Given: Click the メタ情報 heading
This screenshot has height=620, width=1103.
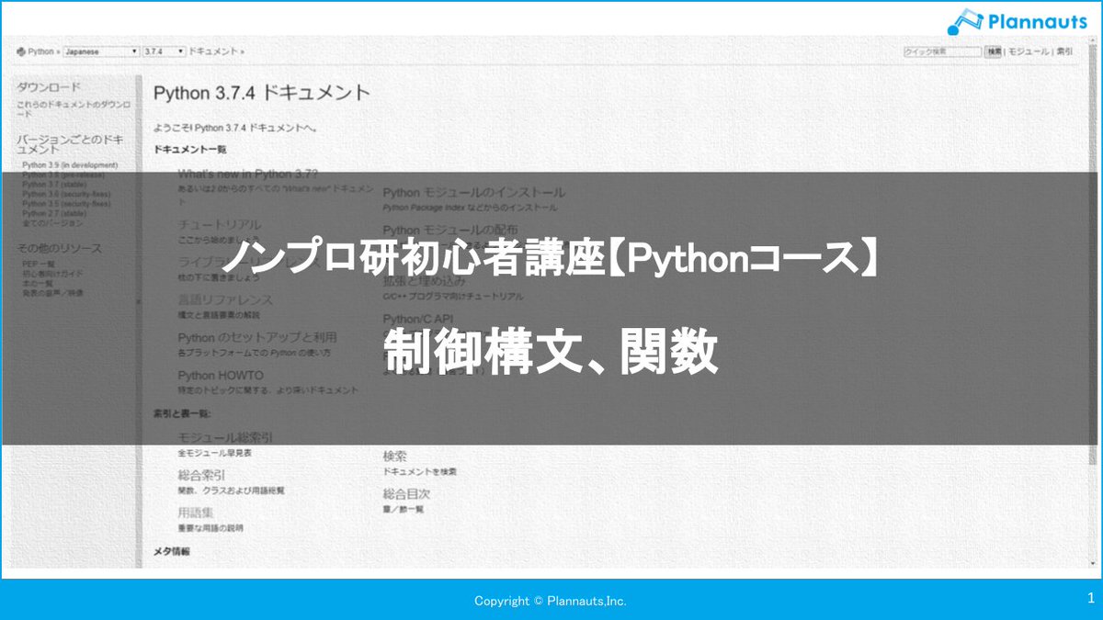Looking at the screenshot, I should 171,551.
